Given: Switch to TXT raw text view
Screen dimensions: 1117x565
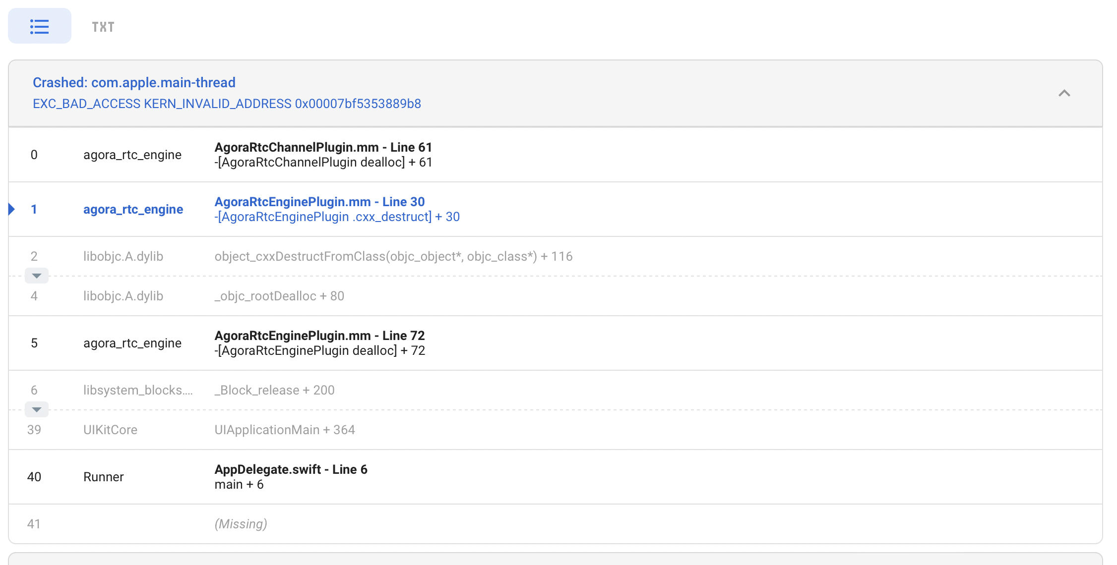Looking at the screenshot, I should (x=102, y=27).
